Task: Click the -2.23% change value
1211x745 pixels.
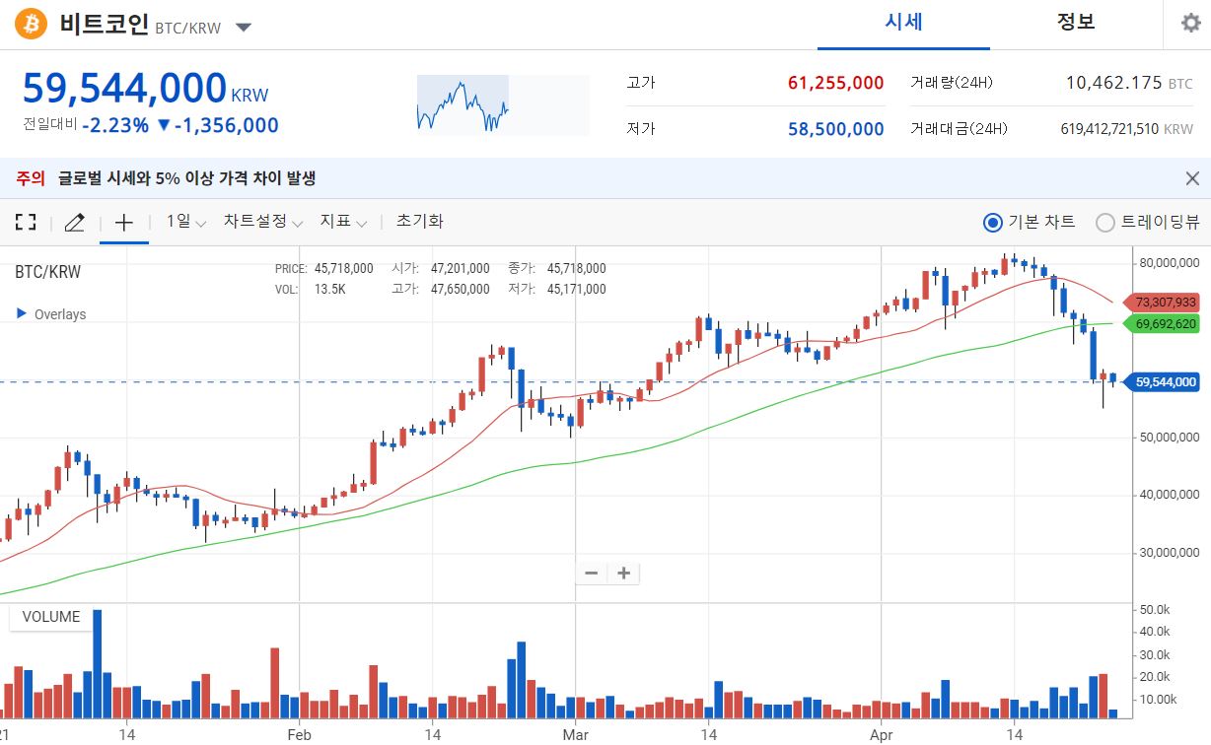Action: pyautogui.click(x=115, y=125)
